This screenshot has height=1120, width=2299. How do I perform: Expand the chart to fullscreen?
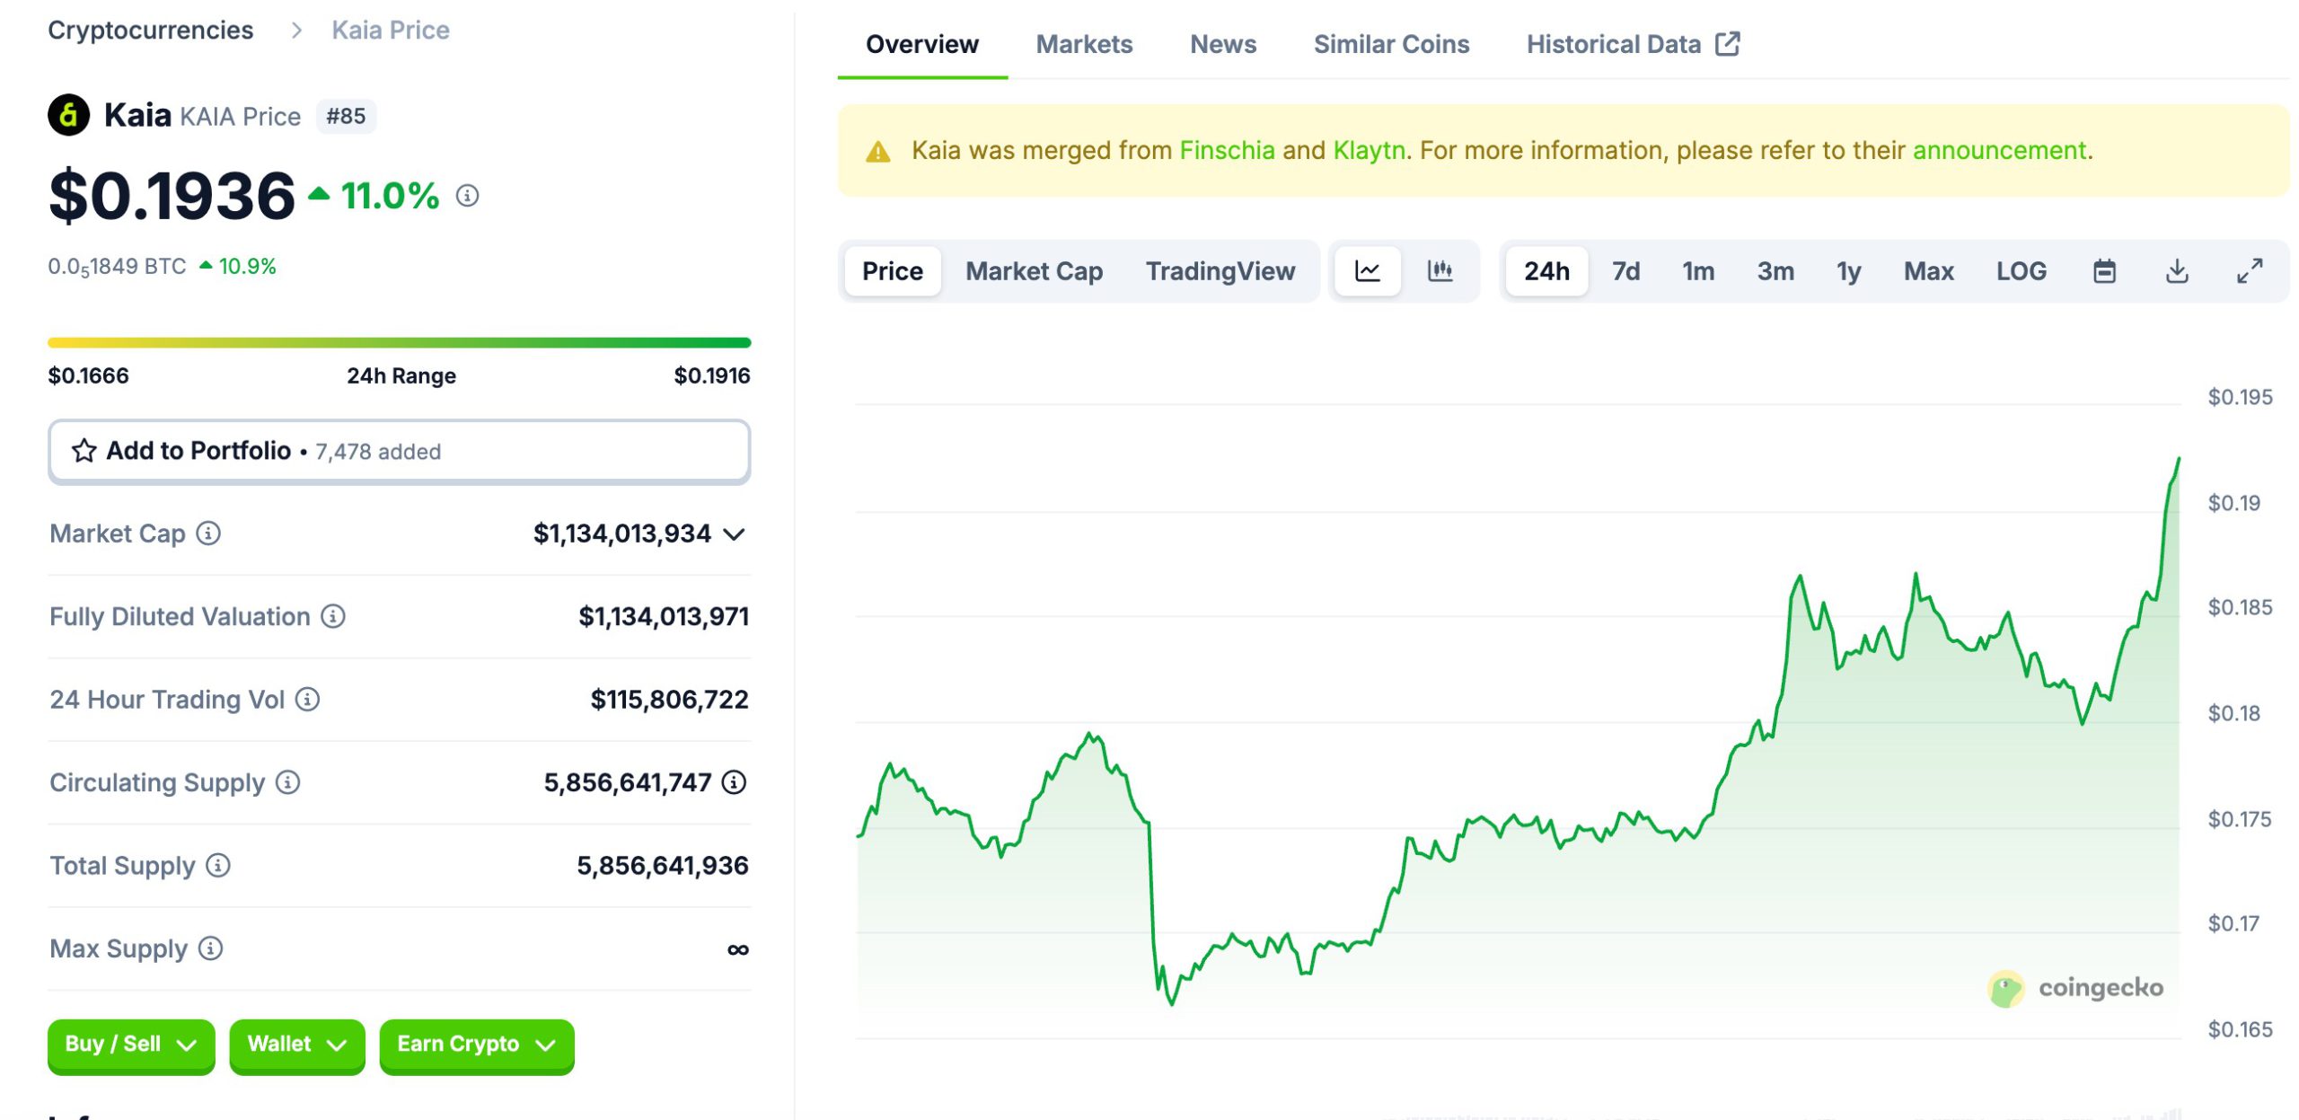pos(2249,270)
